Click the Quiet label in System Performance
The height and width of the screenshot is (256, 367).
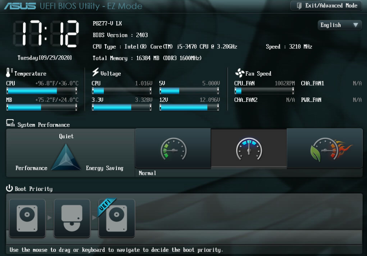(x=66, y=136)
